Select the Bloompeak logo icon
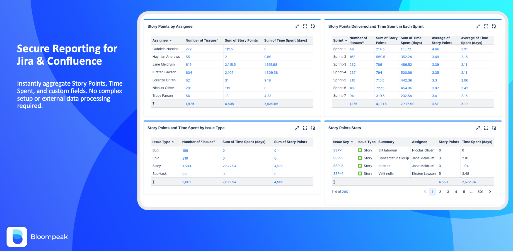Image resolution: width=513 pixels, height=251 pixels. pyautogui.click(x=17, y=237)
